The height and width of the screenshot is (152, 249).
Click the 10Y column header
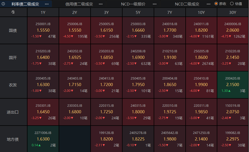tap(201, 12)
